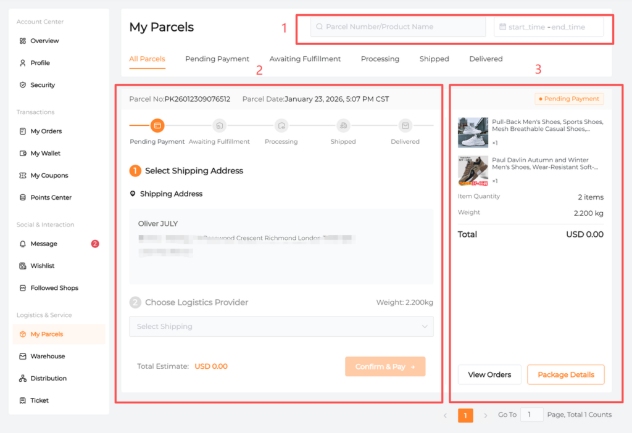Open Package Details
Image resolution: width=632 pixels, height=433 pixels.
coord(565,374)
